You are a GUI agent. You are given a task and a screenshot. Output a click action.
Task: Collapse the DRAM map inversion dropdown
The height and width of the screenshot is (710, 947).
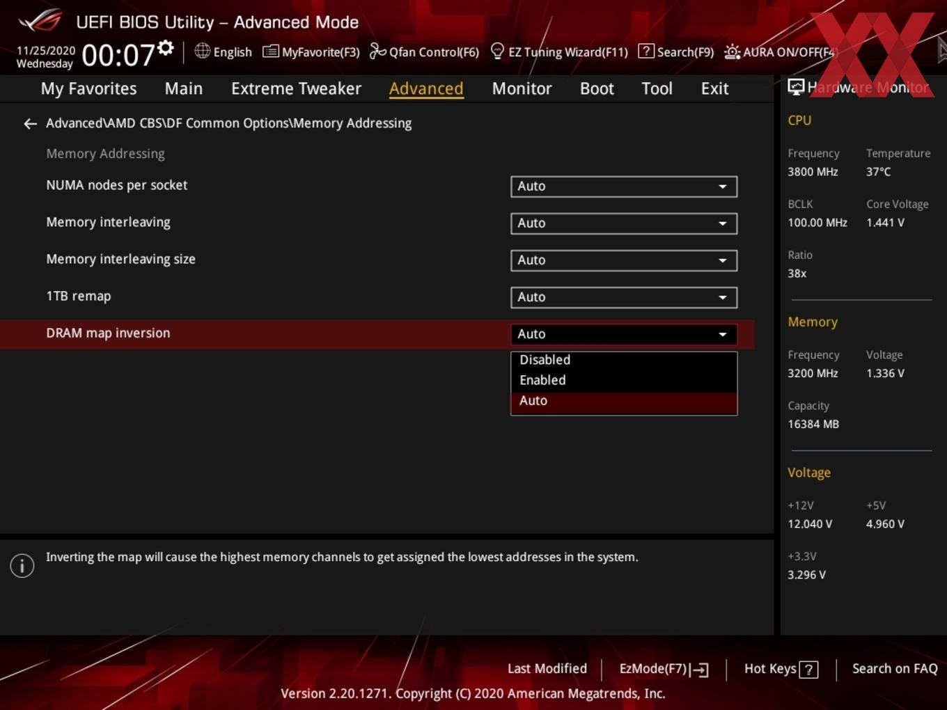point(624,334)
